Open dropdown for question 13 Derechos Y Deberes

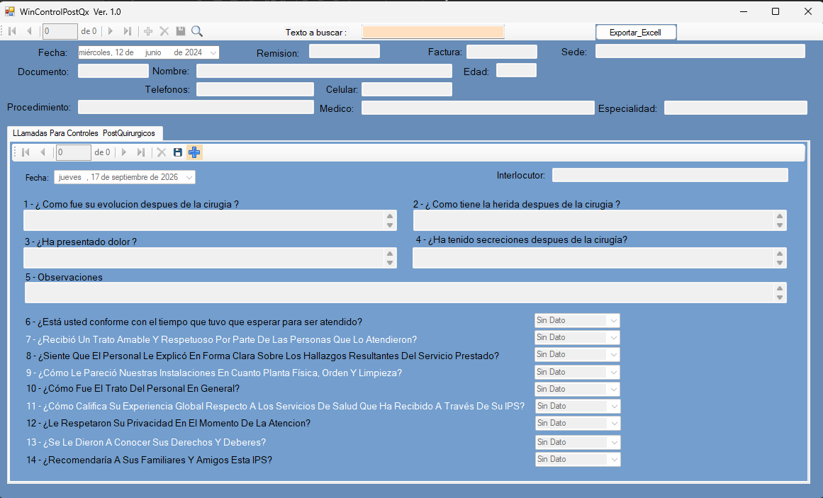[x=614, y=442]
